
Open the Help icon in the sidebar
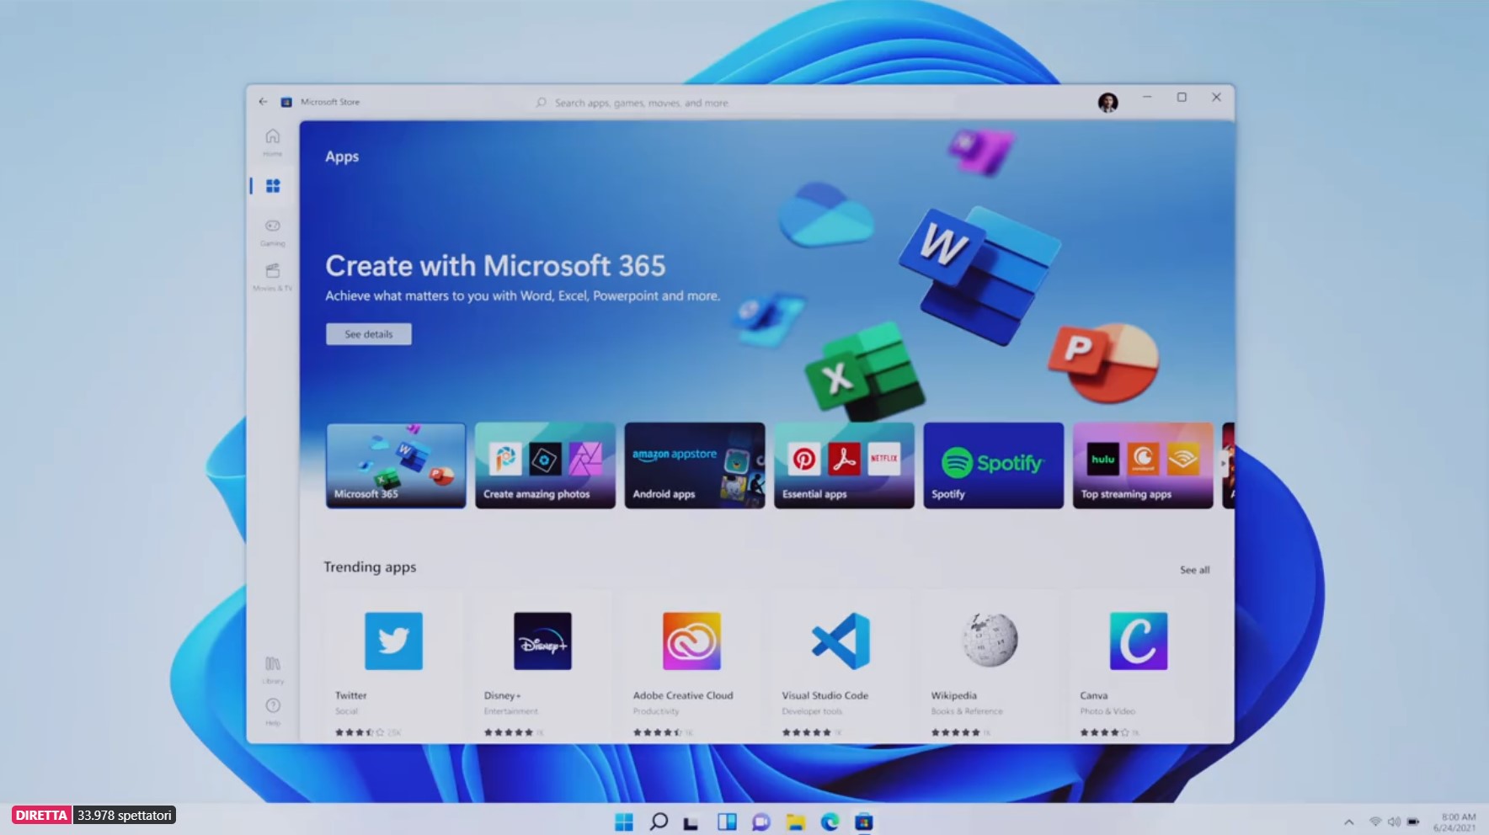(x=273, y=710)
